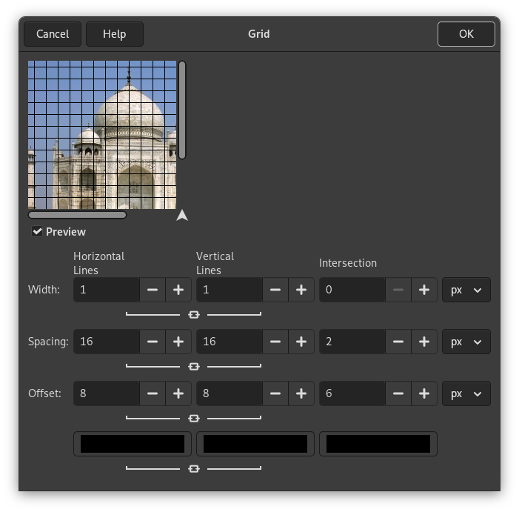The height and width of the screenshot is (512, 519).
Task: Click the preview navigation arrow icon
Action: tap(182, 216)
